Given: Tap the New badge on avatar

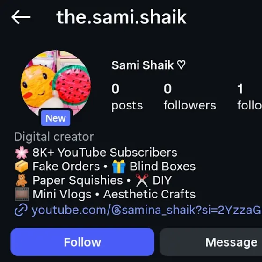Looking at the screenshot, I should [56, 118].
